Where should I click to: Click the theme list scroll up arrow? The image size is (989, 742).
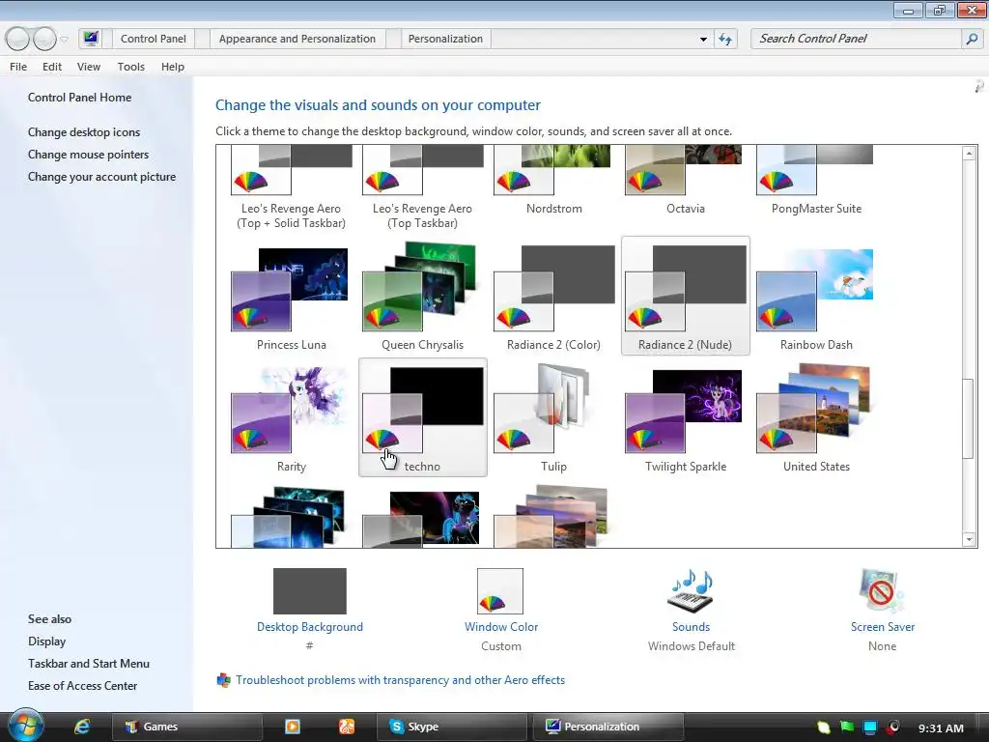(970, 153)
